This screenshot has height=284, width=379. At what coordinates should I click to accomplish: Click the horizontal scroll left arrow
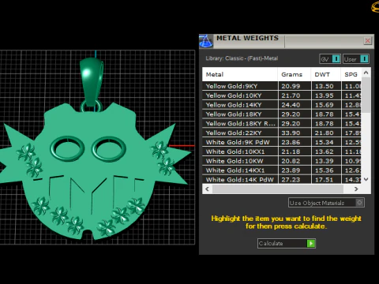click(x=207, y=189)
